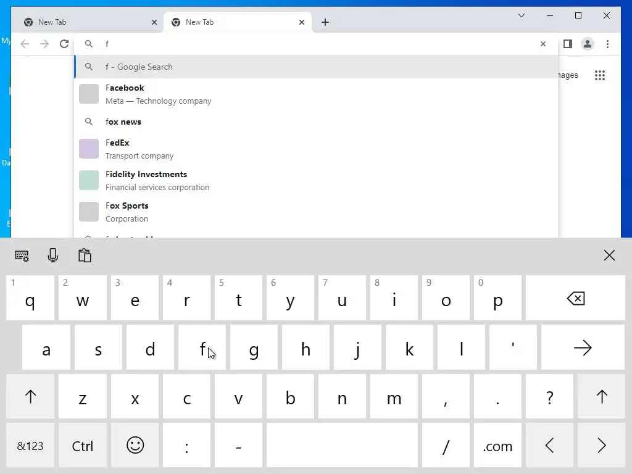Tap the b key

pyautogui.click(x=290, y=397)
